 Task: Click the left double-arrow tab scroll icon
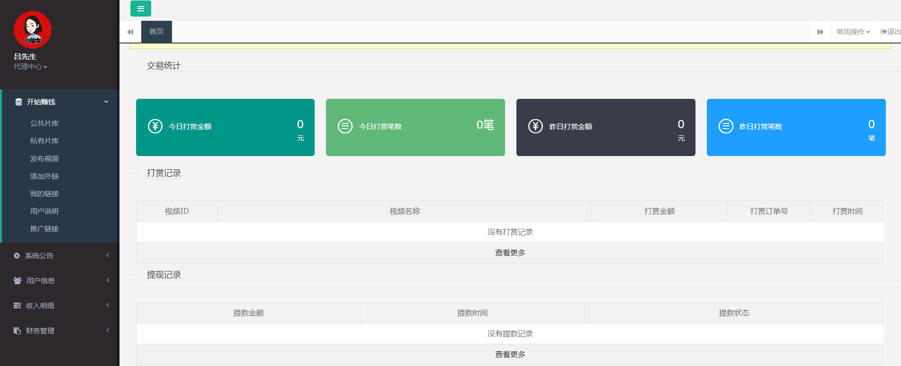click(x=130, y=32)
